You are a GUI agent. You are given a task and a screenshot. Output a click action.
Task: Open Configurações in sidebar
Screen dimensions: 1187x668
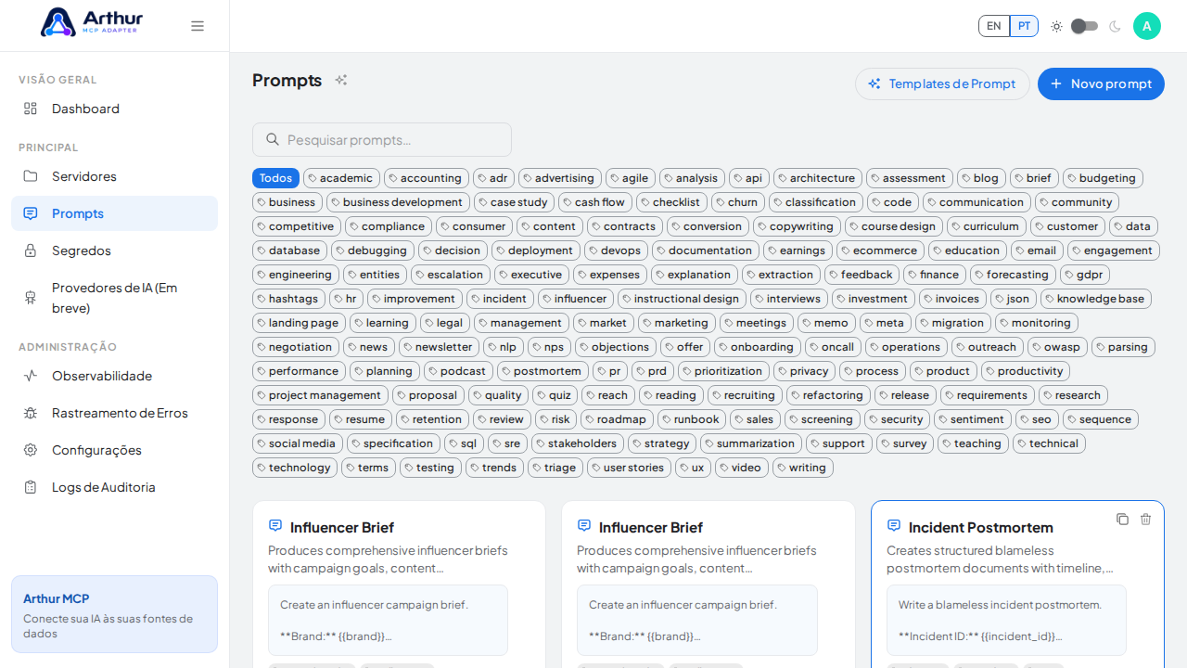coord(114,450)
